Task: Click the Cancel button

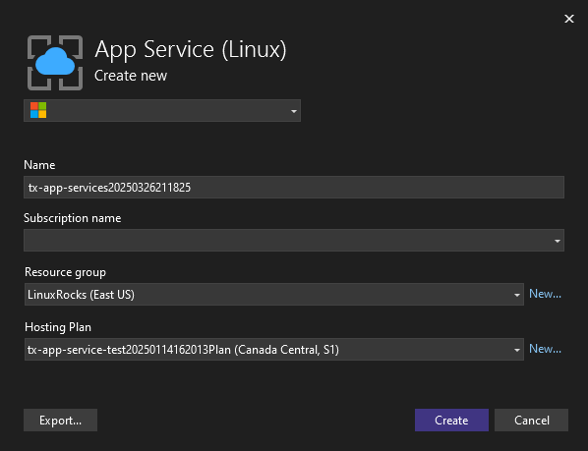Action: click(531, 420)
